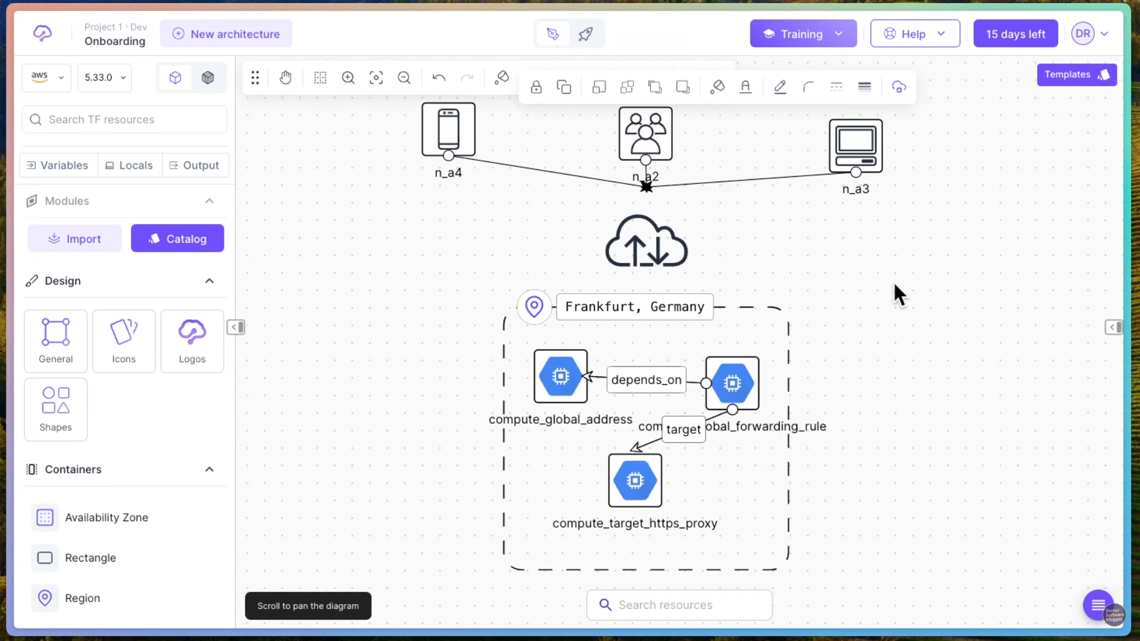The width and height of the screenshot is (1140, 641).
Task: Collapse the Design section
Action: click(x=210, y=281)
